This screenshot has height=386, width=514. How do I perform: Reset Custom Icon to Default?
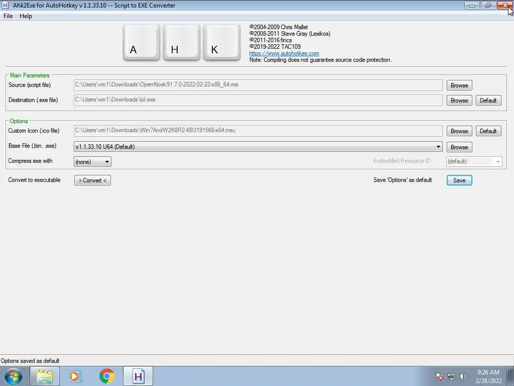(x=488, y=131)
